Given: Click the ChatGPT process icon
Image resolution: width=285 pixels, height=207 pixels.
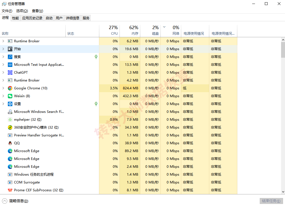Looking at the screenshot, I should 10,73.
